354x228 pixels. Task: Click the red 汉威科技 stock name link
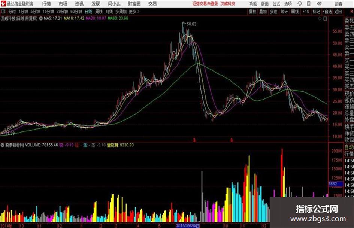(228, 4)
